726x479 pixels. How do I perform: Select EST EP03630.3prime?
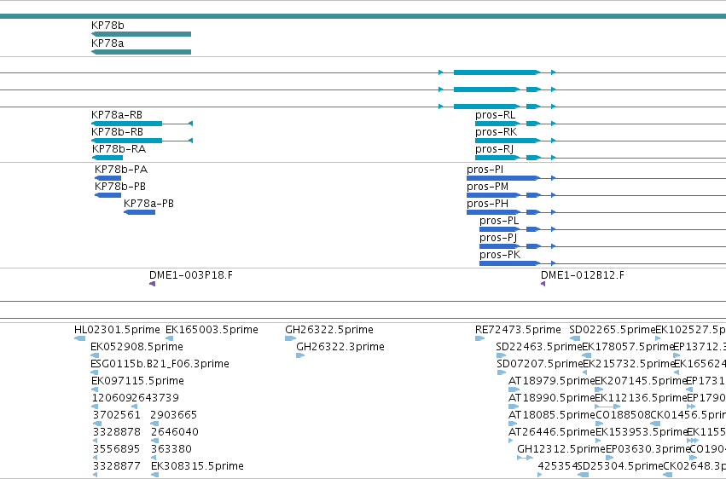click(610, 458)
